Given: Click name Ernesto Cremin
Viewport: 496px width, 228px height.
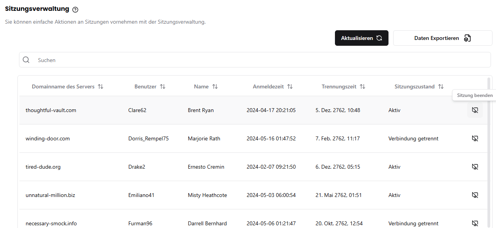Looking at the screenshot, I should click(x=206, y=167).
